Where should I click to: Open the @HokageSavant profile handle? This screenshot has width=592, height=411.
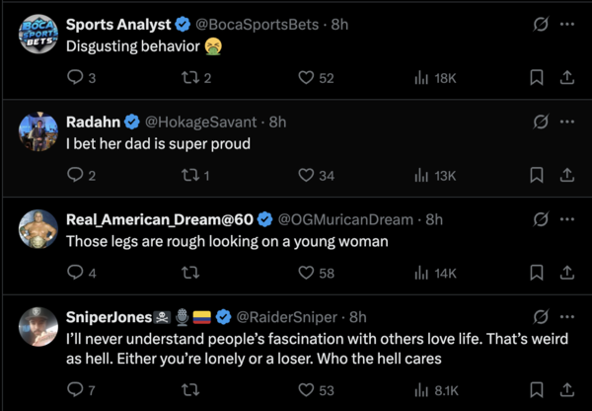pyautogui.click(x=203, y=122)
